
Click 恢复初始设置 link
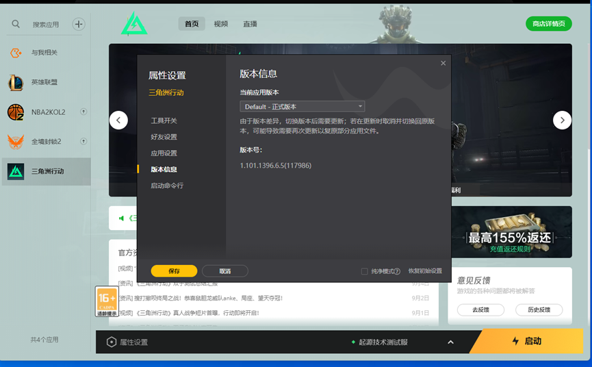(x=425, y=270)
